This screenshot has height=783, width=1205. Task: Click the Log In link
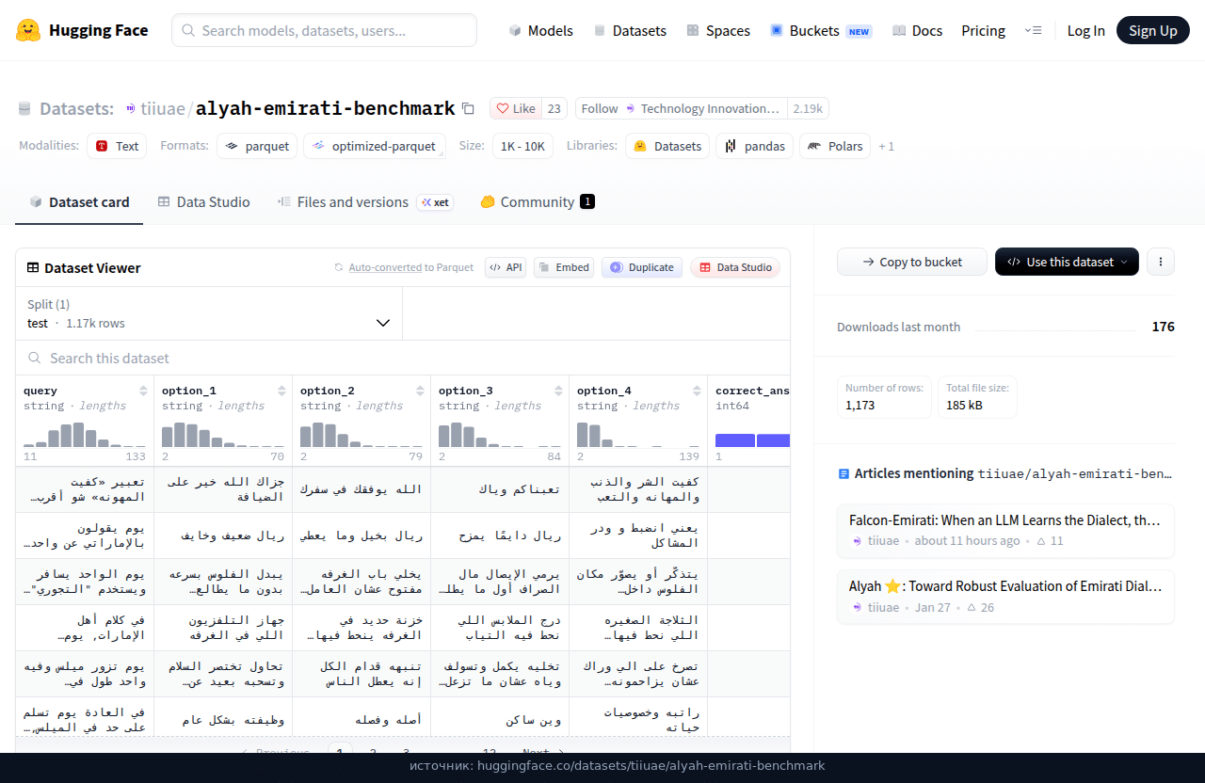pos(1085,30)
